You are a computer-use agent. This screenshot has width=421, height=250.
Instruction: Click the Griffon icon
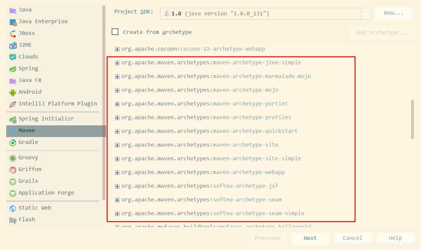pos(13,170)
